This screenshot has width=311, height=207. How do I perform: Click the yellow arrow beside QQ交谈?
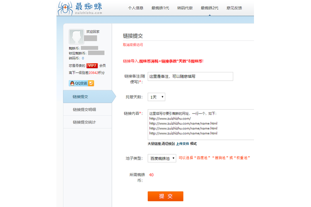(91, 83)
